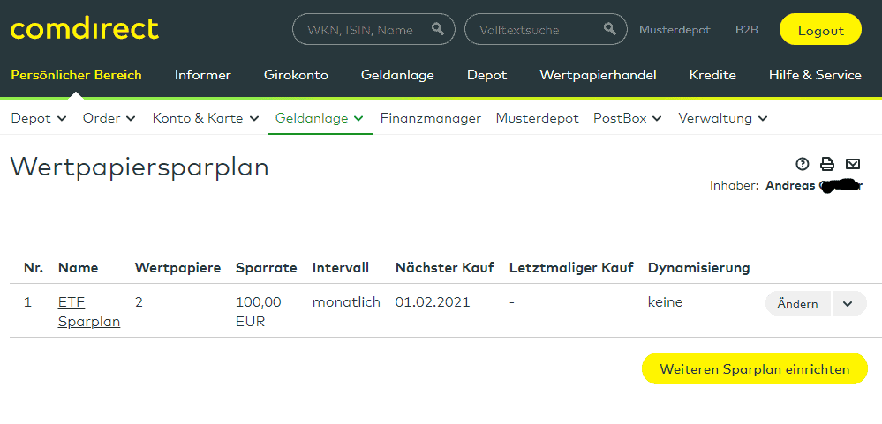Click the Ändern button for ETF Sparplan
The image size is (882, 424).
tap(797, 303)
